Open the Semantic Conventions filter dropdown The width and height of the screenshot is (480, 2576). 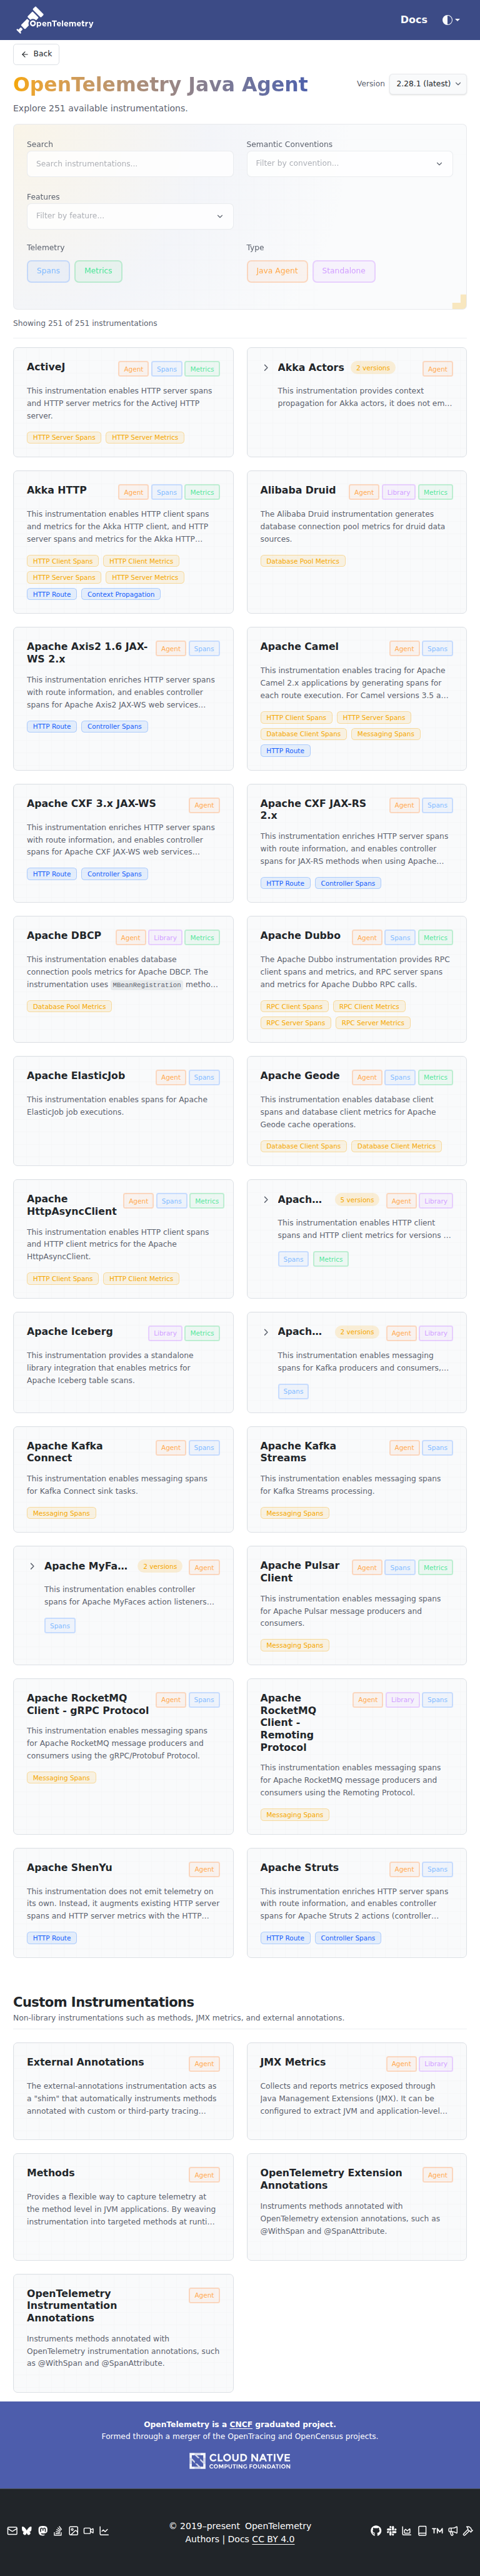click(350, 163)
